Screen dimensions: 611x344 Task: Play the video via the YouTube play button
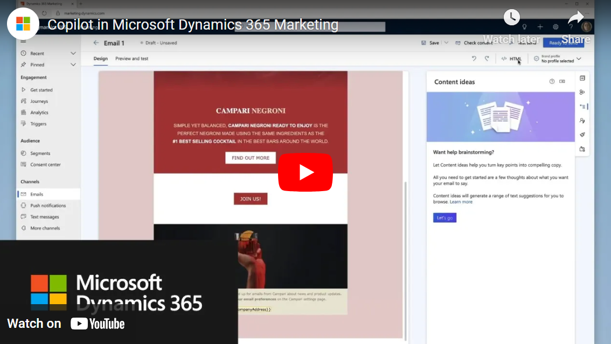tap(305, 172)
